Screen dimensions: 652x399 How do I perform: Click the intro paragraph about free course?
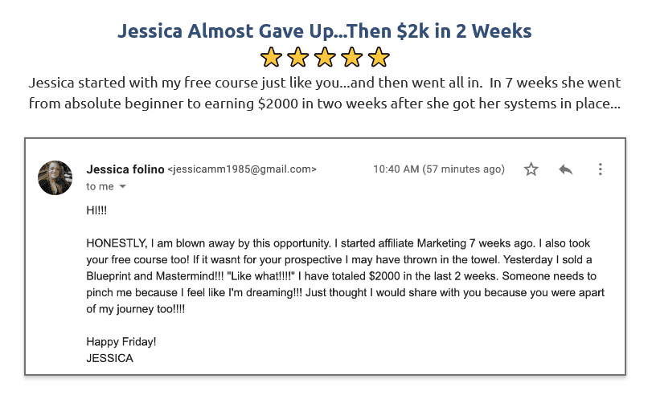tap(324, 93)
